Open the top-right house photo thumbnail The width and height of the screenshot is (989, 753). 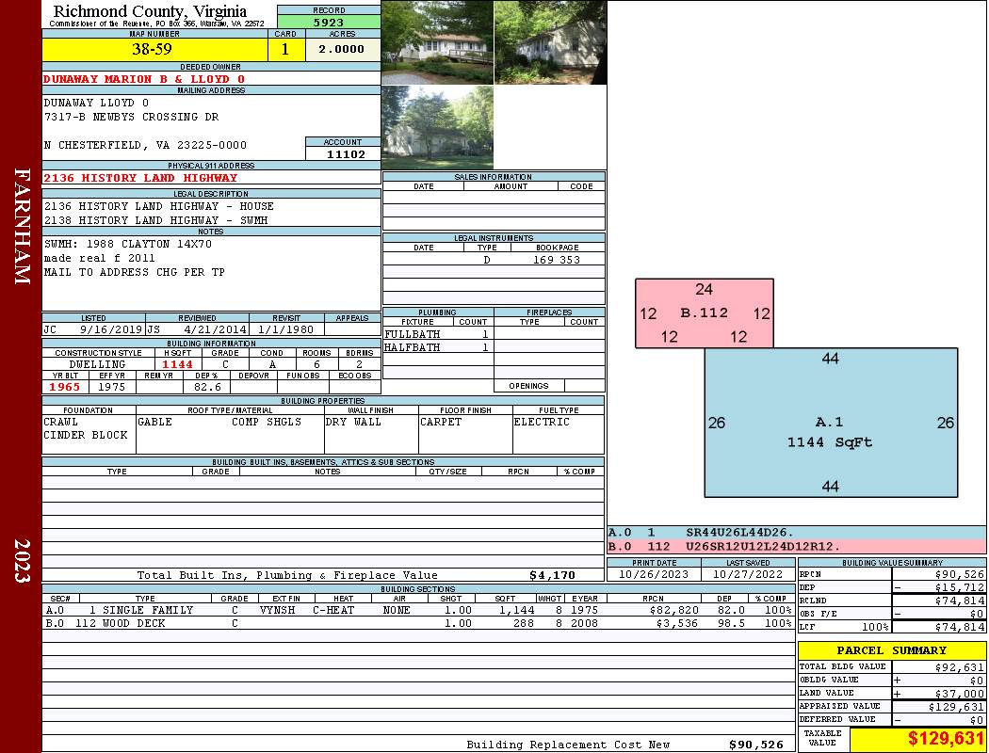click(550, 42)
